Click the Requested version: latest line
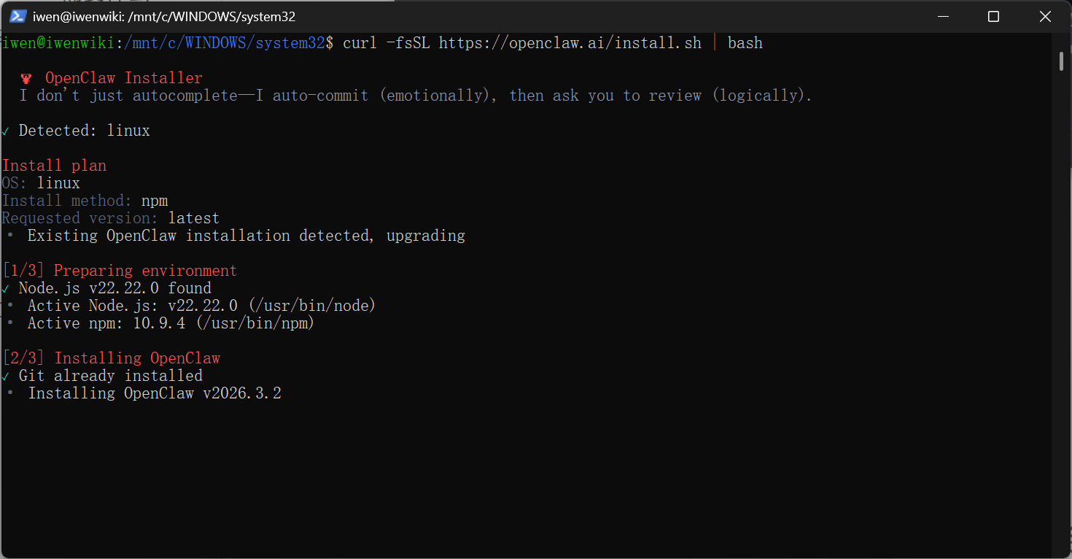Viewport: 1072px width, 559px height. pyautogui.click(x=111, y=218)
